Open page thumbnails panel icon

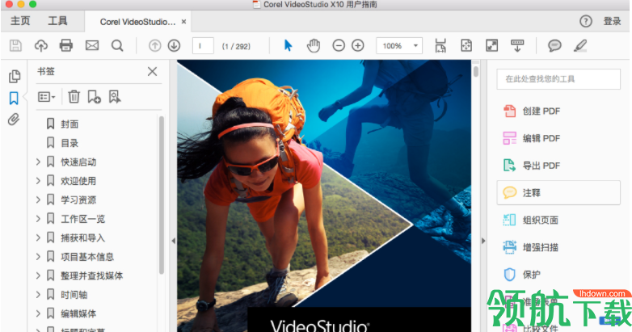click(15, 76)
